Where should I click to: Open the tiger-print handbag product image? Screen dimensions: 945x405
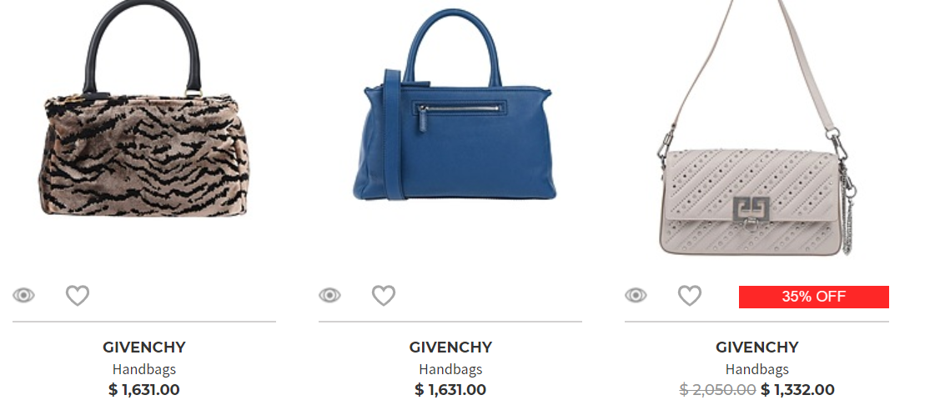click(144, 108)
